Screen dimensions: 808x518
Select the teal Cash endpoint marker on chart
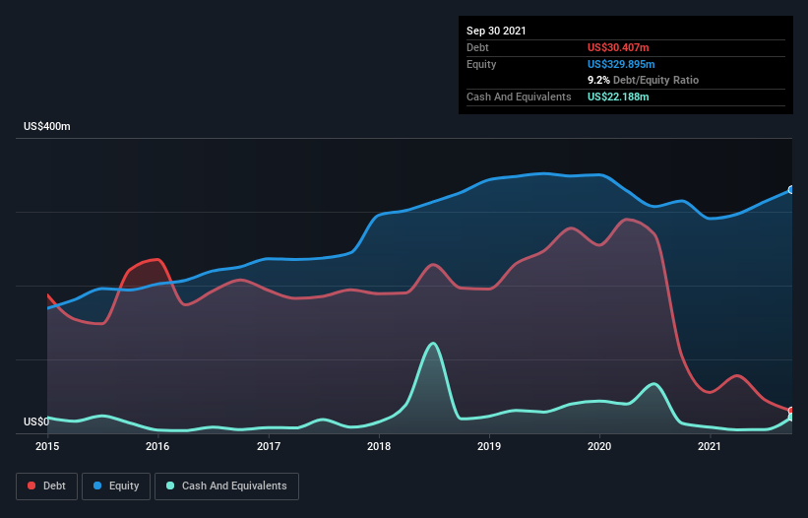pyautogui.click(x=790, y=418)
